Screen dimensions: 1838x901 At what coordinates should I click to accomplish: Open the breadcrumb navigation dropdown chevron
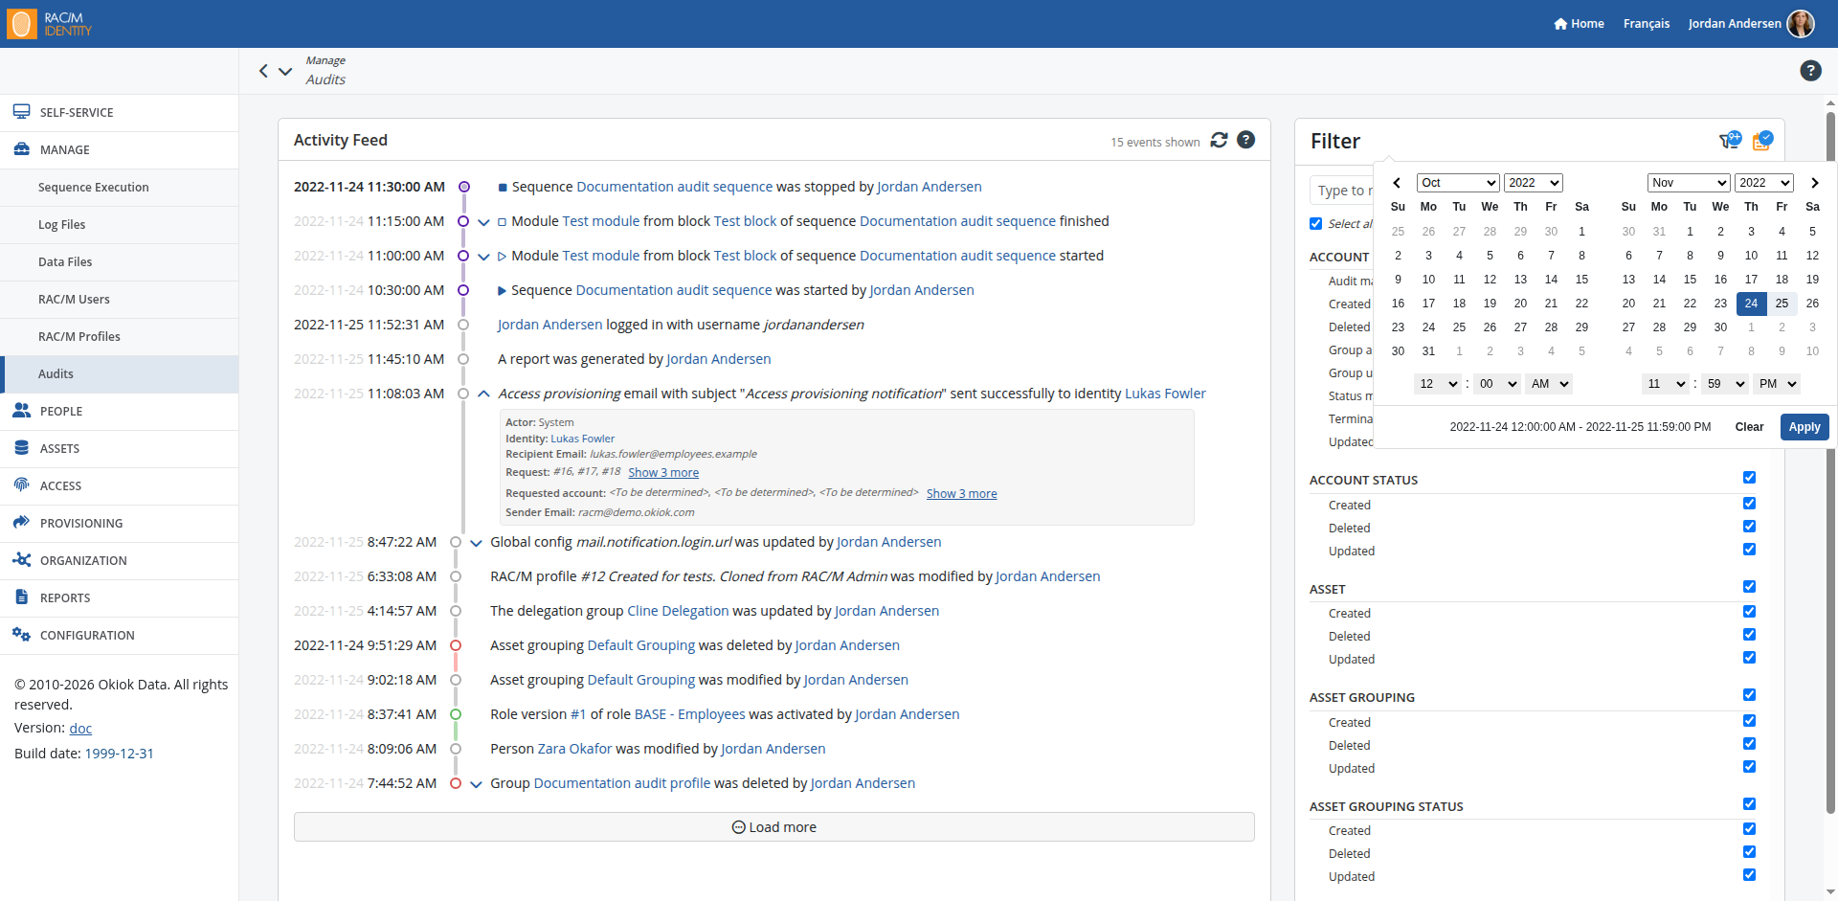pyautogui.click(x=285, y=71)
